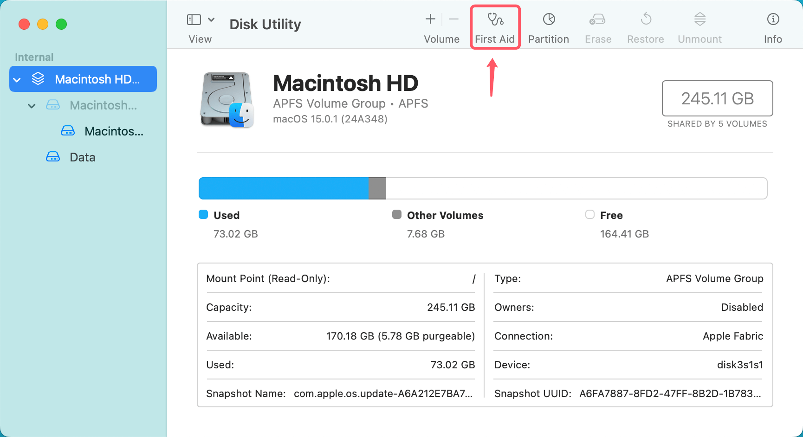Click the white Free legend swatch
Image resolution: width=803 pixels, height=437 pixels.
(590, 214)
